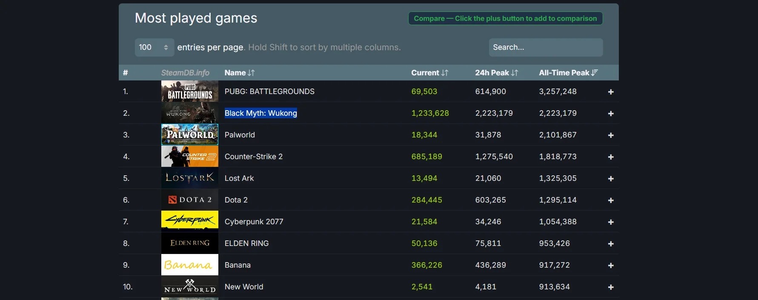Screen dimensions: 758x300
Task: Click the 24h peak value 614,900
Action: [x=491, y=91]
